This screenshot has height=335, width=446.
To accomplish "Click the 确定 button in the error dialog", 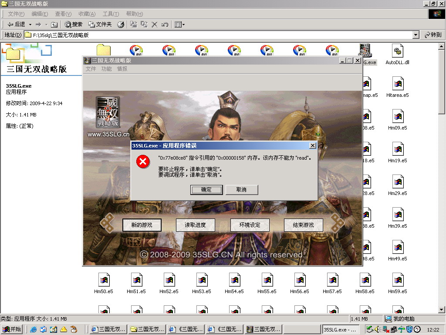I will [206, 190].
